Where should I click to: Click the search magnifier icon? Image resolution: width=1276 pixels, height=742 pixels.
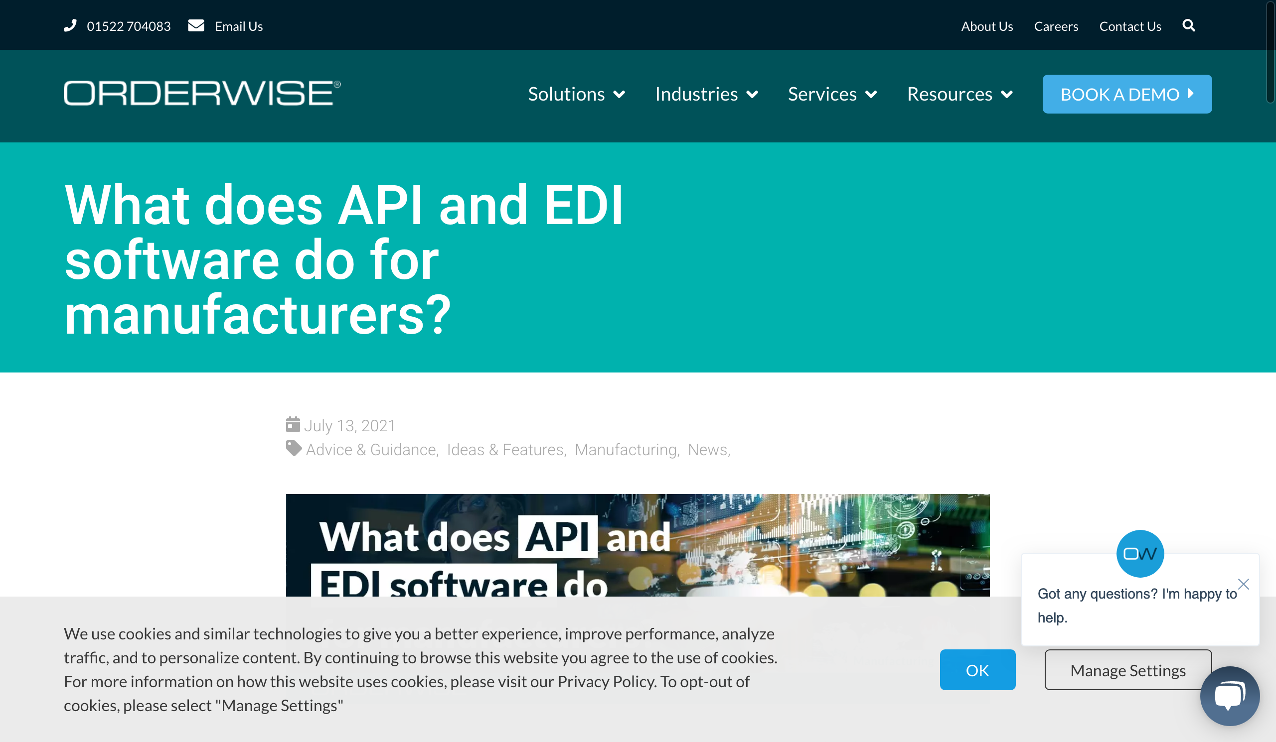tap(1188, 26)
